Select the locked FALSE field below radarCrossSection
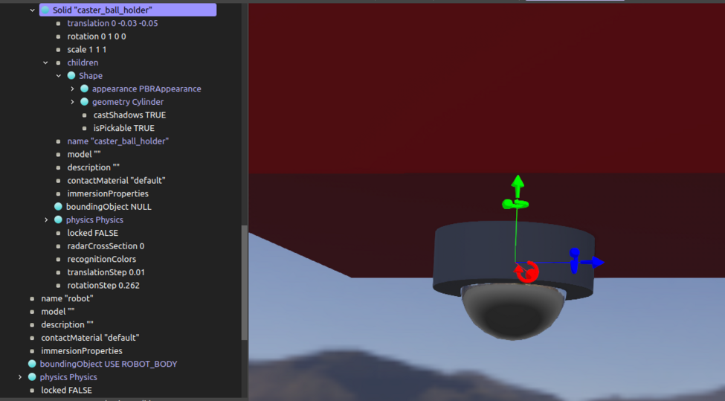725x401 pixels. pos(92,233)
